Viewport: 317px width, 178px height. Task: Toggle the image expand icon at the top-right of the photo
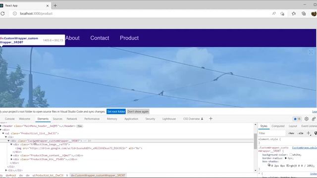point(311,52)
